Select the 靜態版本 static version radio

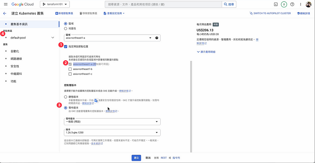pos(65,97)
